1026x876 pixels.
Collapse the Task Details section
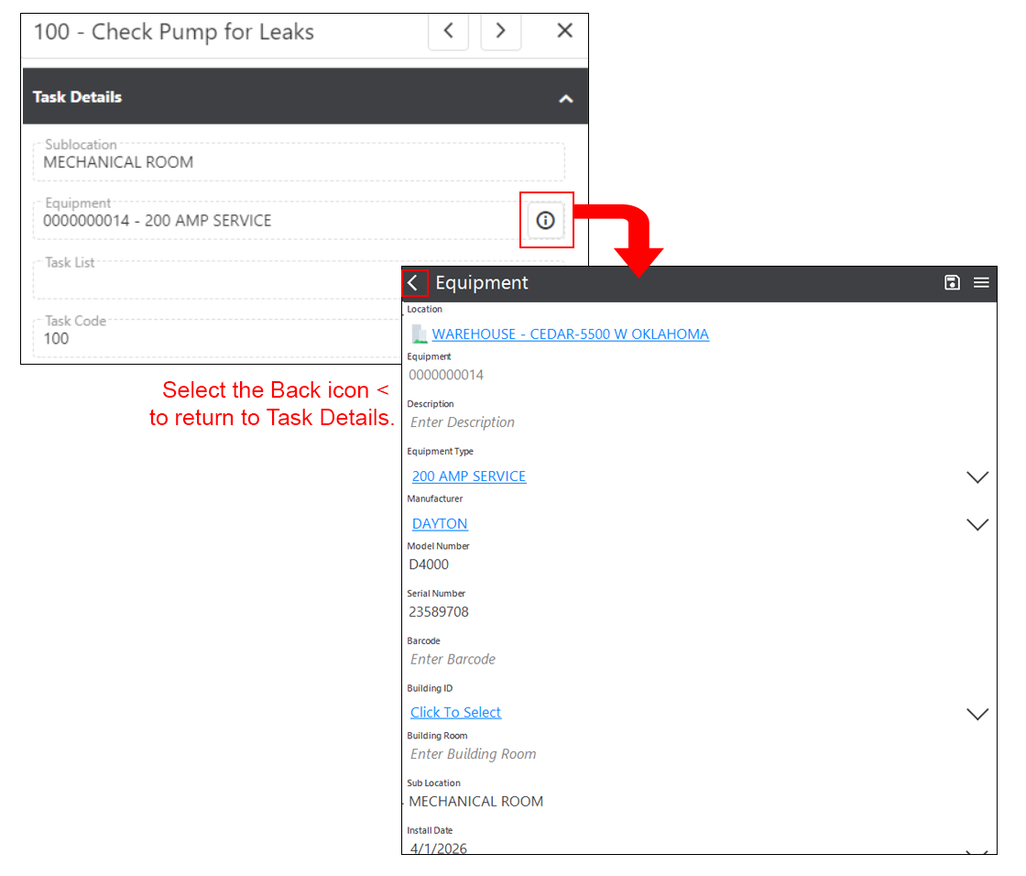(566, 99)
